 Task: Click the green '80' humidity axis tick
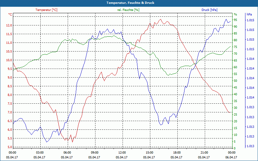tap(235, 40)
